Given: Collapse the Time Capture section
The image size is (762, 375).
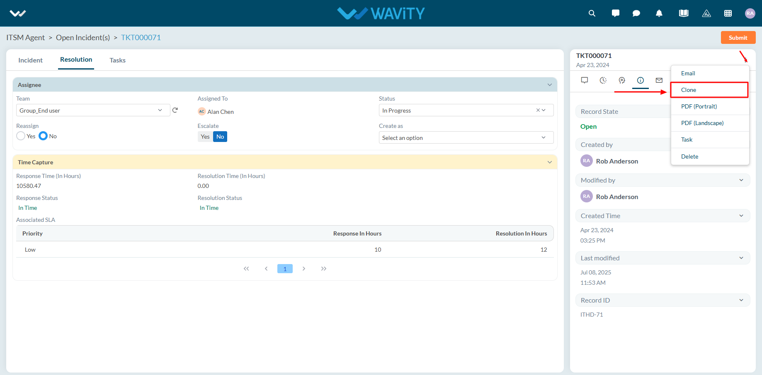Looking at the screenshot, I should [x=550, y=162].
